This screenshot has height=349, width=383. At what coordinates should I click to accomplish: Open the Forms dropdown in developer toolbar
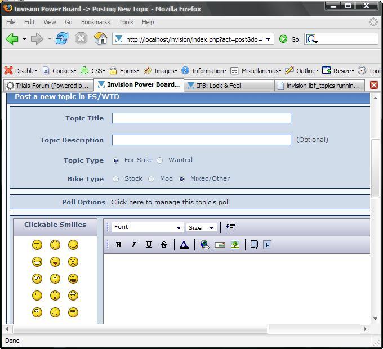click(124, 71)
